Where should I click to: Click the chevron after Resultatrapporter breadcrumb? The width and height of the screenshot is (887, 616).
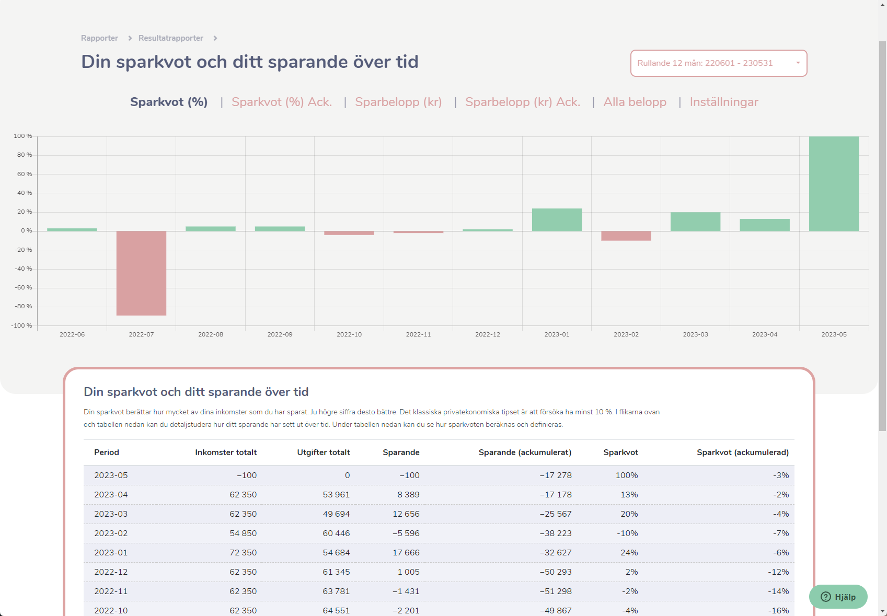[x=215, y=38]
